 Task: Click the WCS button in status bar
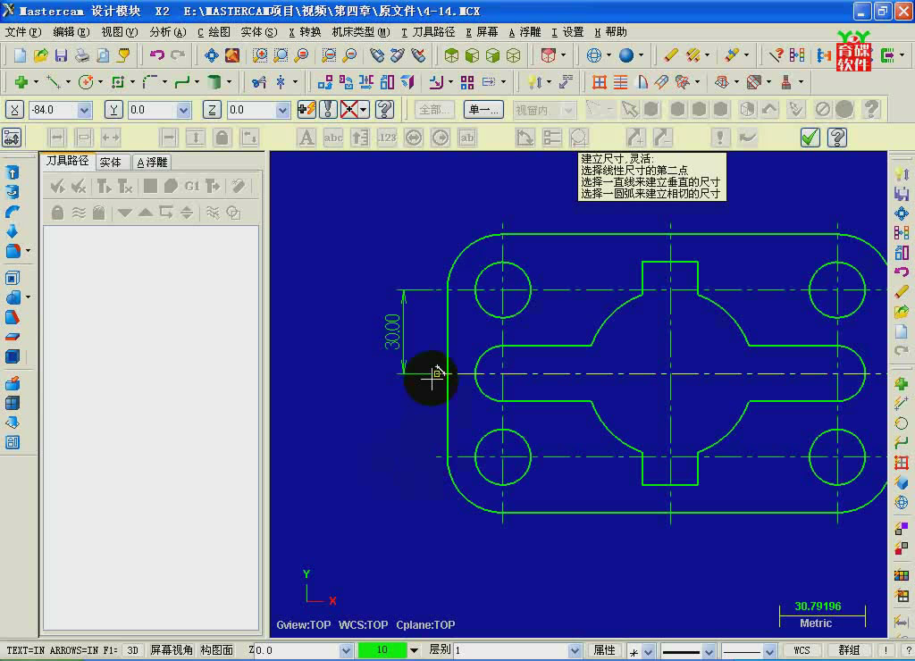click(x=802, y=650)
